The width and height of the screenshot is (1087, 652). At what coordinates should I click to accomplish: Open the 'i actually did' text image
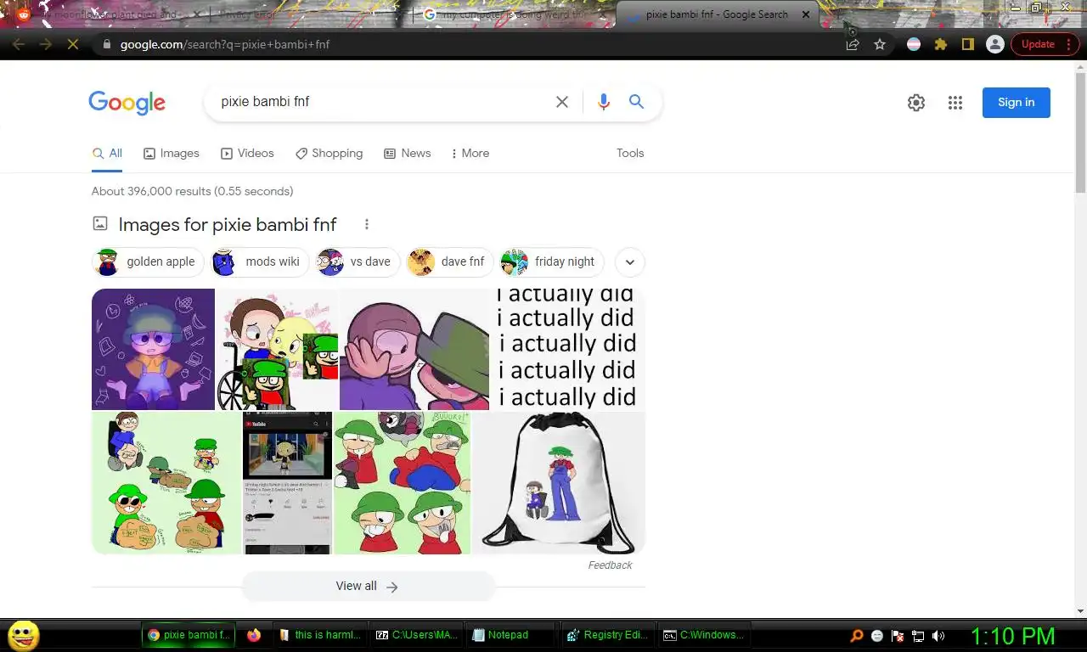click(567, 349)
